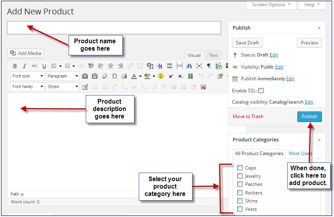Paste as plain text
This screenshot has width=334, height=217.
pos(85,76)
